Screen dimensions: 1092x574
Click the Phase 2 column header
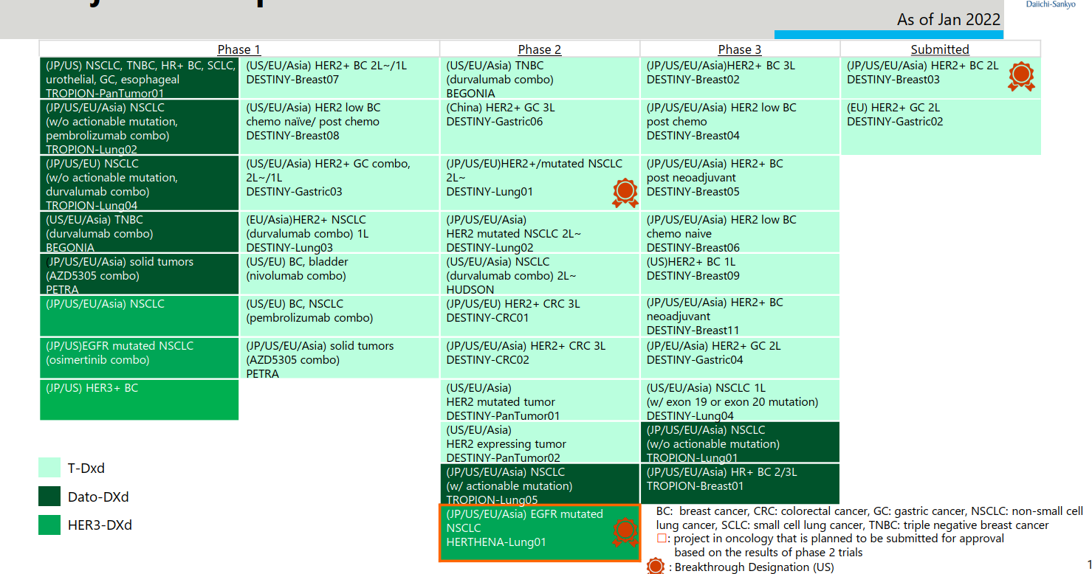[x=539, y=49]
